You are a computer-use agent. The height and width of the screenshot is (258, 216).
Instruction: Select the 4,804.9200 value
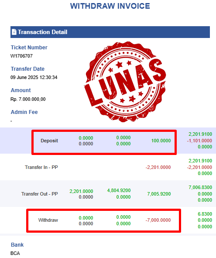(x=119, y=190)
